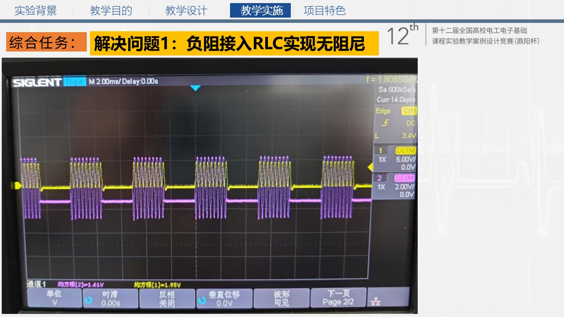The height and width of the screenshot is (317, 564).
Task: Click the network status icon on oscilloscope
Action: pyautogui.click(x=376, y=301)
